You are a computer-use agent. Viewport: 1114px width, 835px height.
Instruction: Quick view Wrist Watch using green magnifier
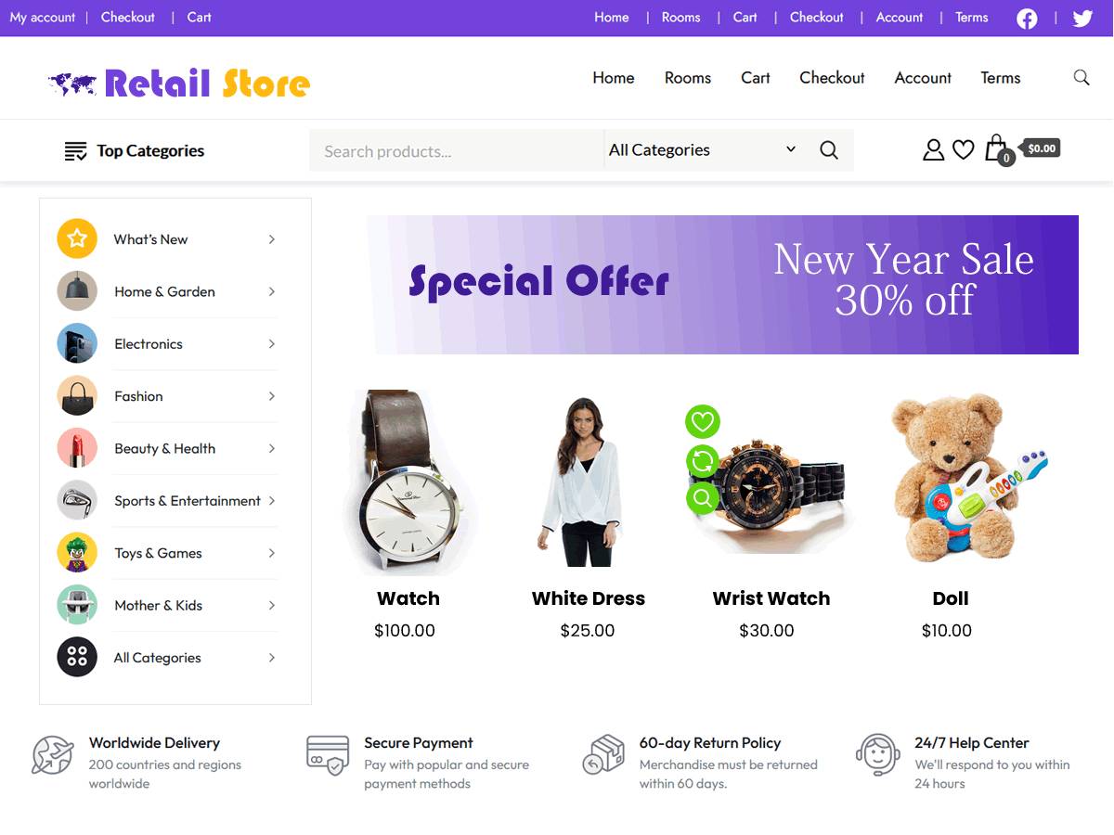(x=703, y=498)
